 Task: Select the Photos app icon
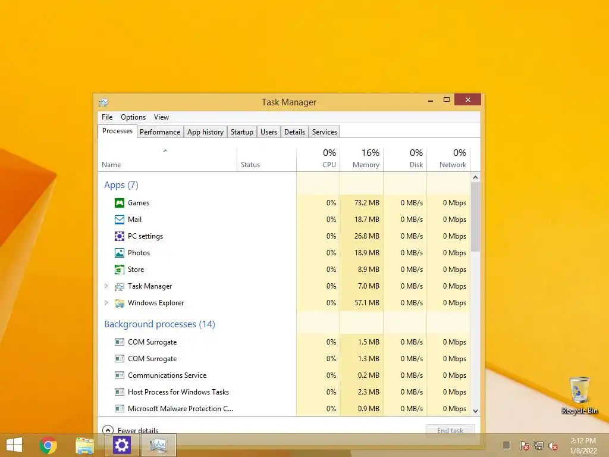(x=119, y=253)
